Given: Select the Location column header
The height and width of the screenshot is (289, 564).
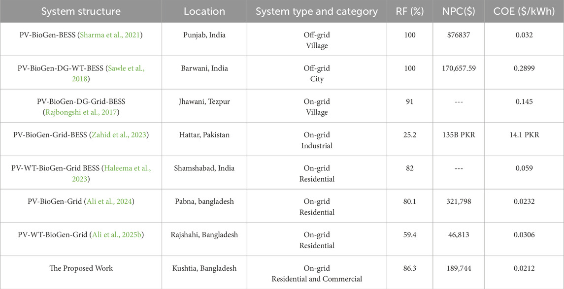Looking at the screenshot, I should tap(204, 11).
